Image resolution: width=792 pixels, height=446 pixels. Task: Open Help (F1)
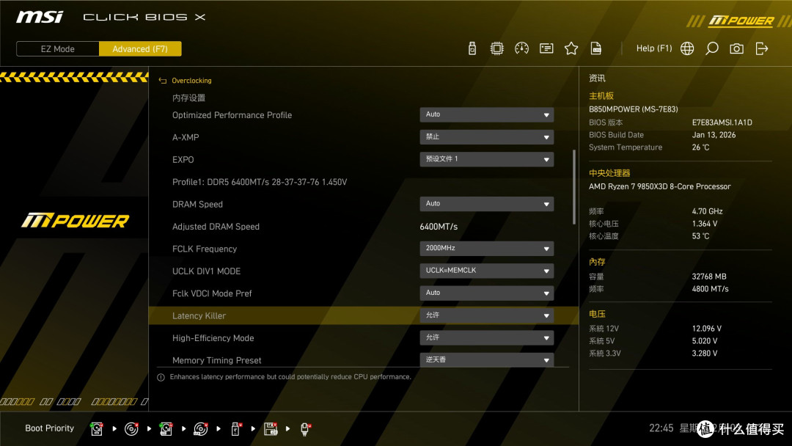[x=654, y=48]
